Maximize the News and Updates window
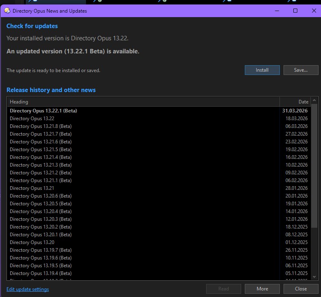Image resolution: width=321 pixels, height=297 pixels. [x=295, y=11]
